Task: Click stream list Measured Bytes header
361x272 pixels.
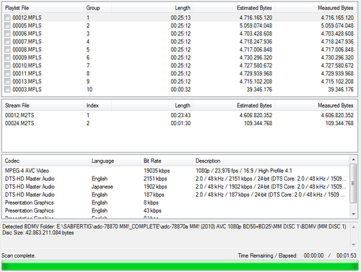Action: click(316, 106)
